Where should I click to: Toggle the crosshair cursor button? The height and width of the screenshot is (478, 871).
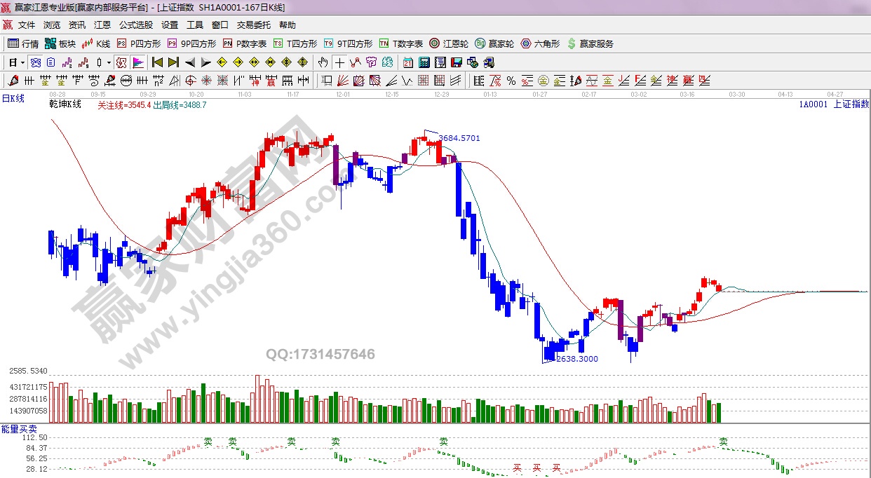pyautogui.click(x=339, y=62)
